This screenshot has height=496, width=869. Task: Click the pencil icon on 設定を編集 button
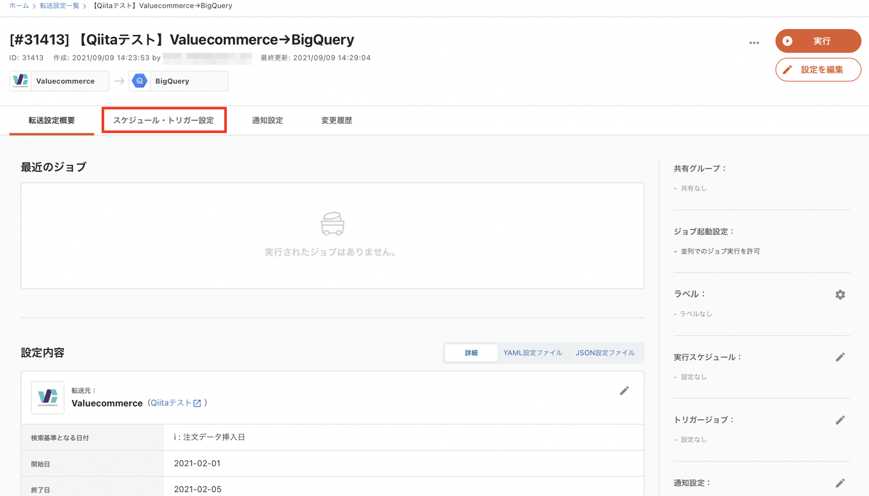(787, 69)
